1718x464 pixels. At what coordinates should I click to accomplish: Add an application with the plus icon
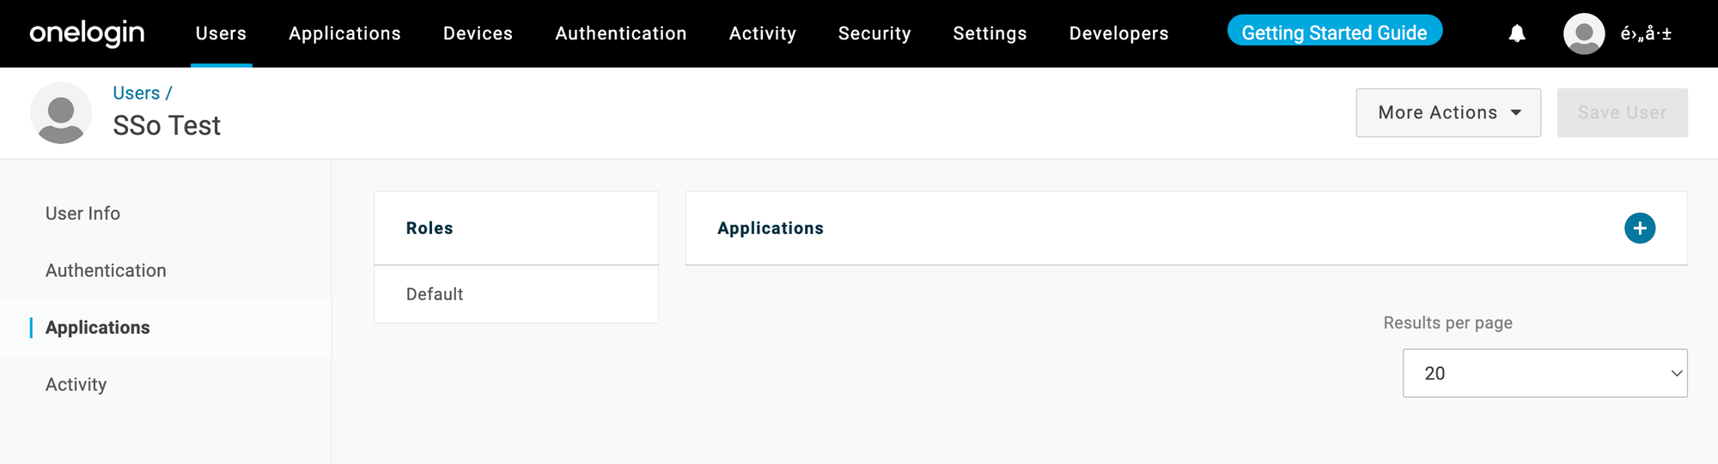1639,228
